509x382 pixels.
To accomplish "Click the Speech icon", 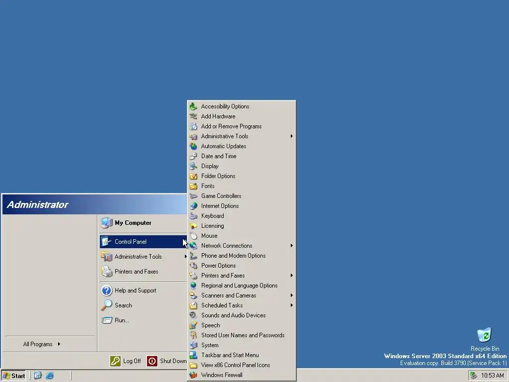I will pyautogui.click(x=193, y=325).
